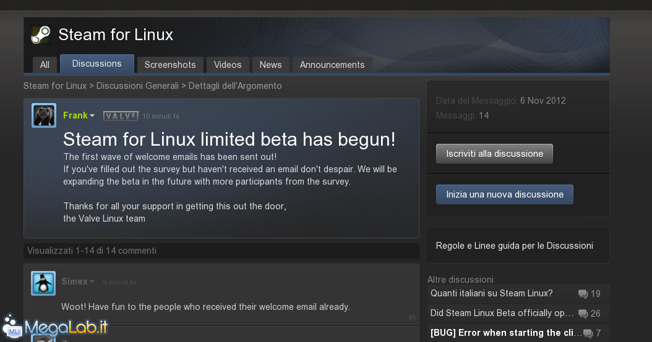Image resolution: width=652 pixels, height=342 pixels.
Task: Click the 10 minuti fa timestamp
Action: tap(161, 116)
